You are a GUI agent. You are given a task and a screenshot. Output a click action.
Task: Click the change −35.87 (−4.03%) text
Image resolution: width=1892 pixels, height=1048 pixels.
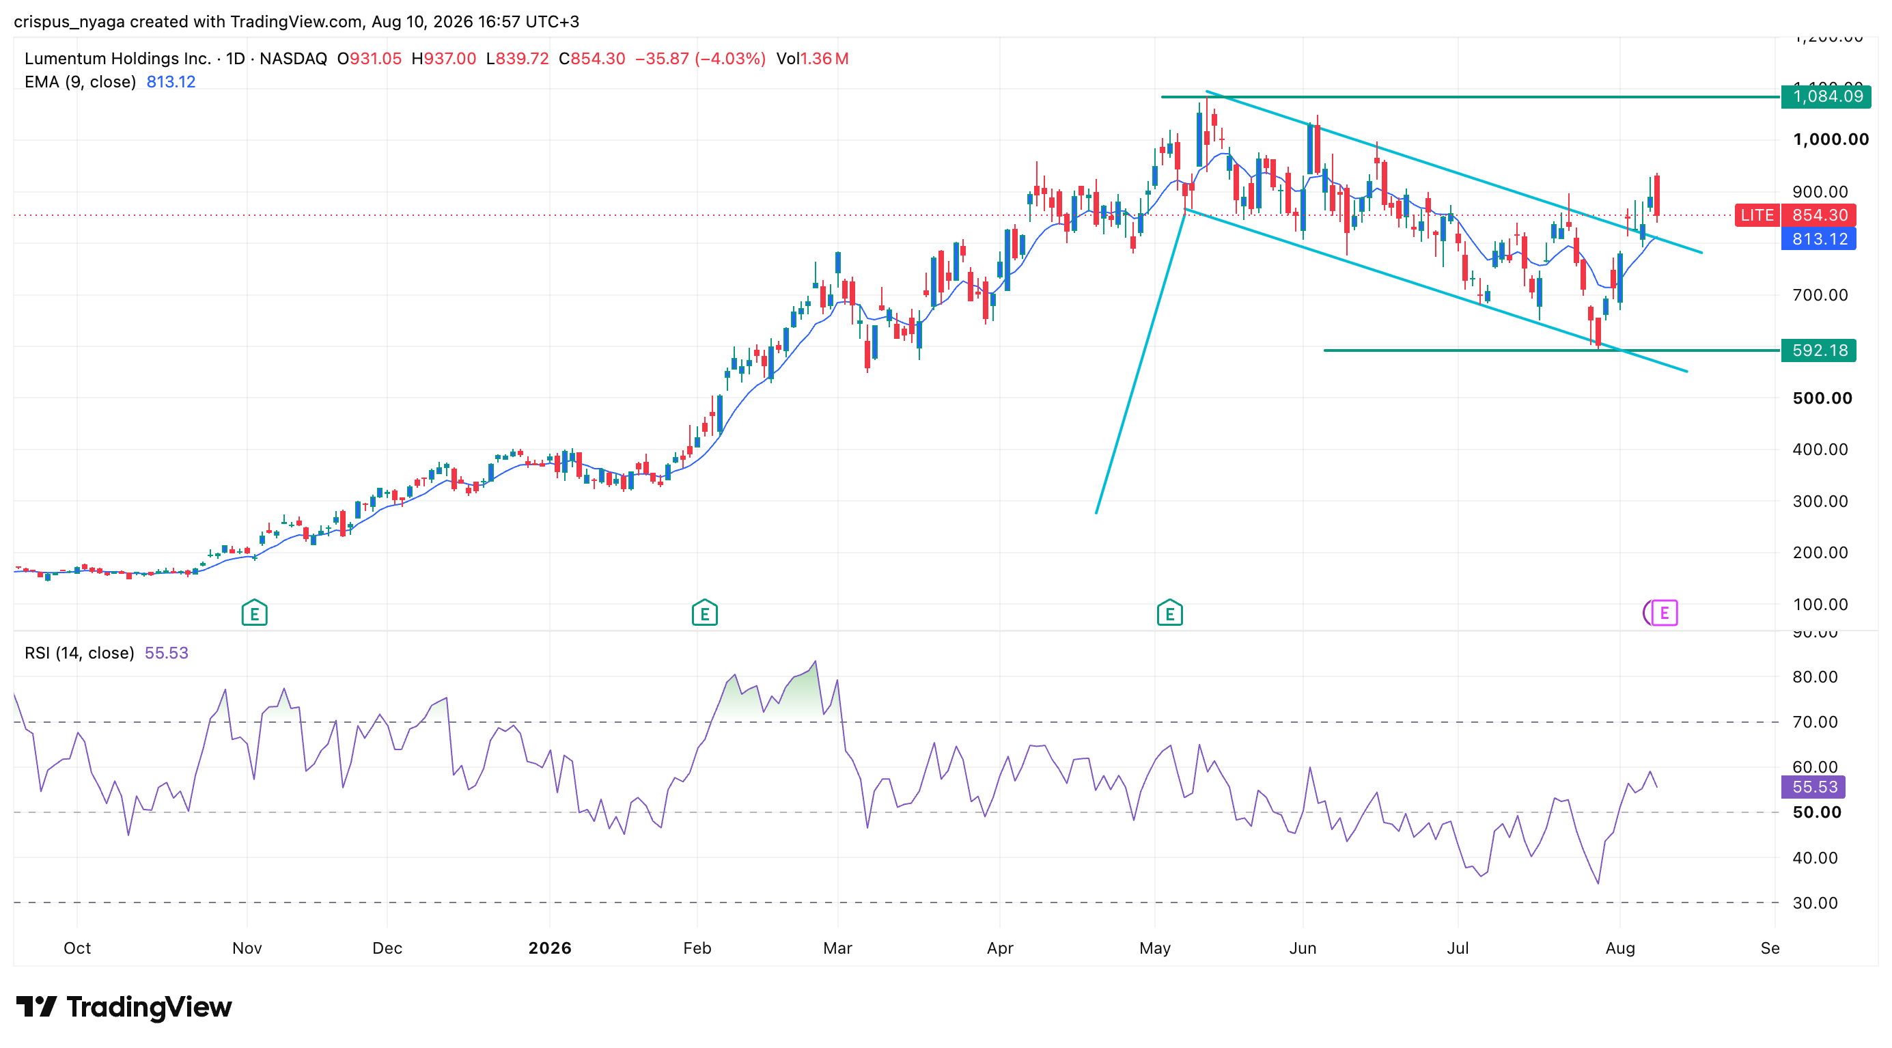(x=700, y=59)
